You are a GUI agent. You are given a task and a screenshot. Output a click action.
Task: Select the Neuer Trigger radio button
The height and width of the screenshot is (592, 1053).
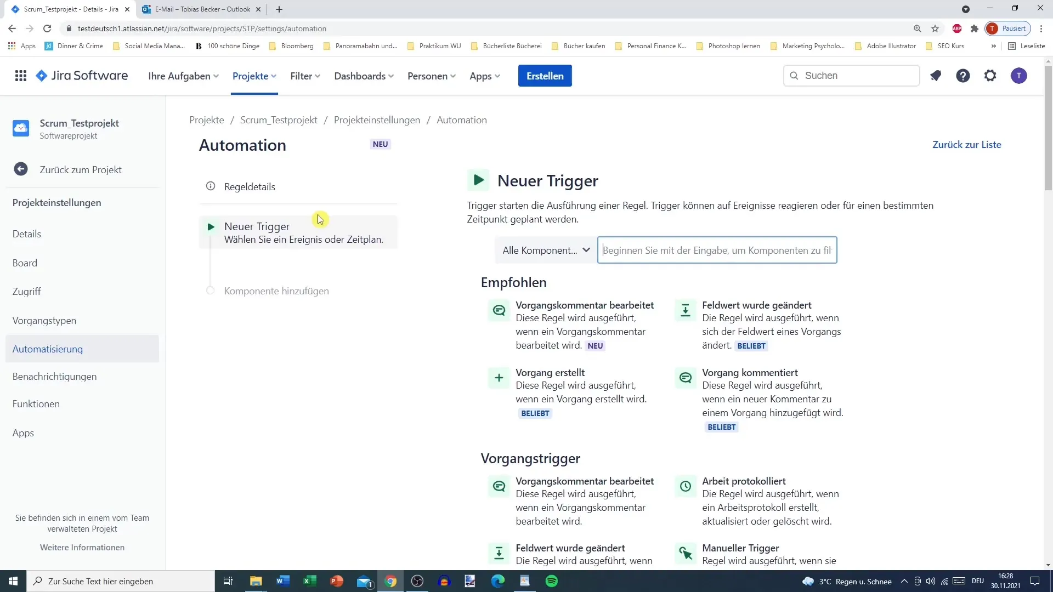[211, 225]
